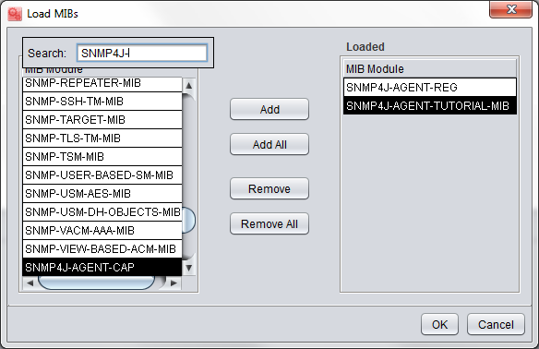Click the Add button
539x349 pixels.
coord(269,109)
